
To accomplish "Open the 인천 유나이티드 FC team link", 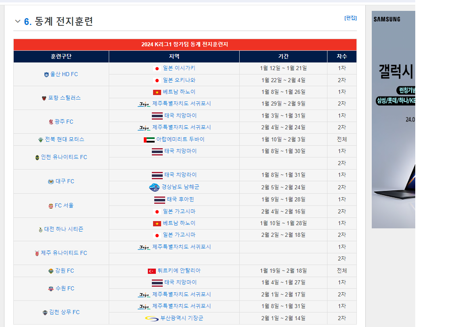I will point(64,157).
